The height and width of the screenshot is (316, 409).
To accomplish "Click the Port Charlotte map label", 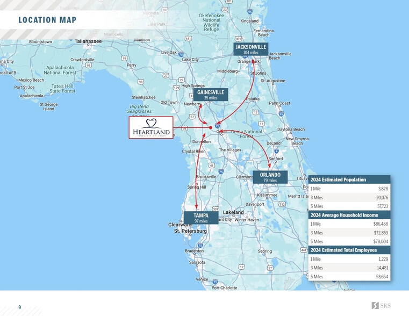I will (224, 288).
